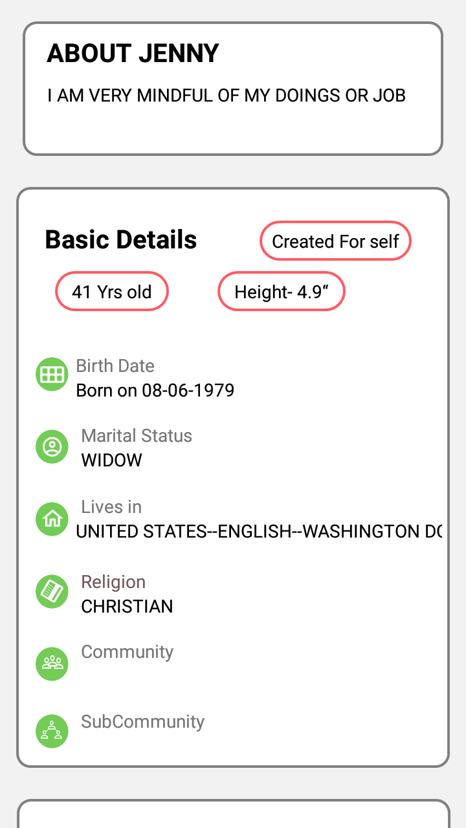Click the Basic Details heading
Viewport: 466px width, 828px height.
point(121,240)
